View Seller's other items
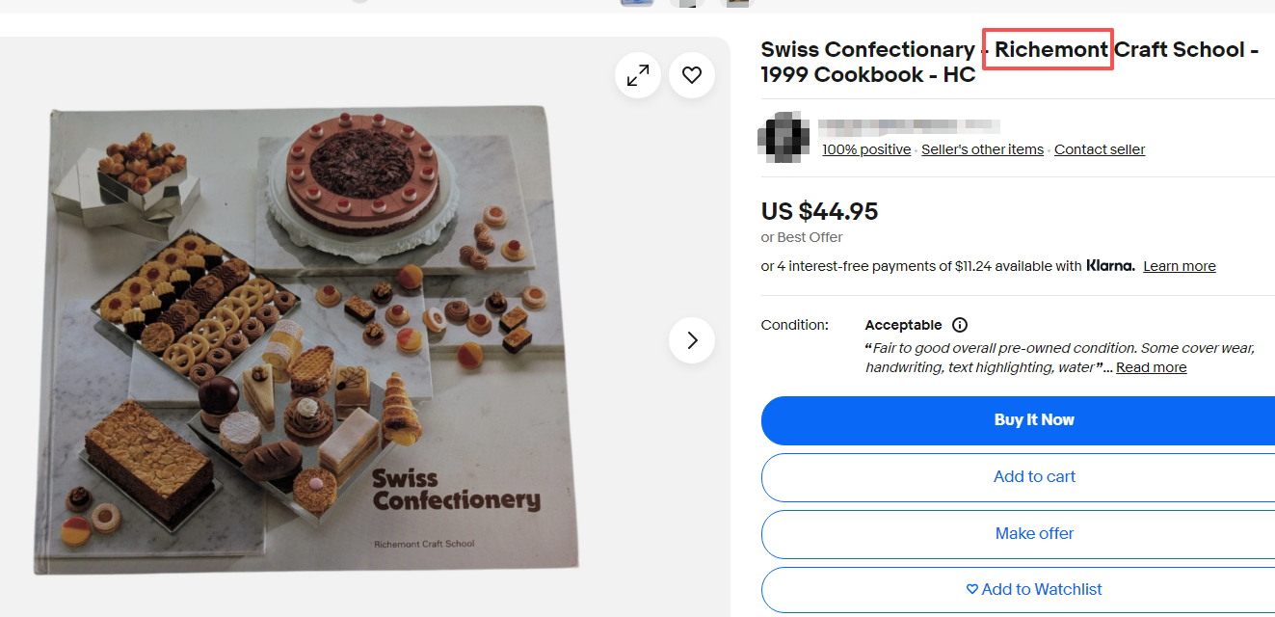The width and height of the screenshot is (1275, 617). tap(982, 149)
